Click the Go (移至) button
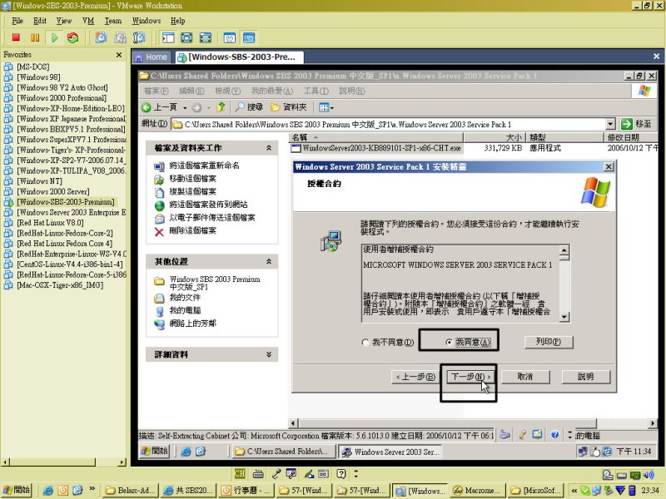The image size is (666, 499). [x=636, y=124]
